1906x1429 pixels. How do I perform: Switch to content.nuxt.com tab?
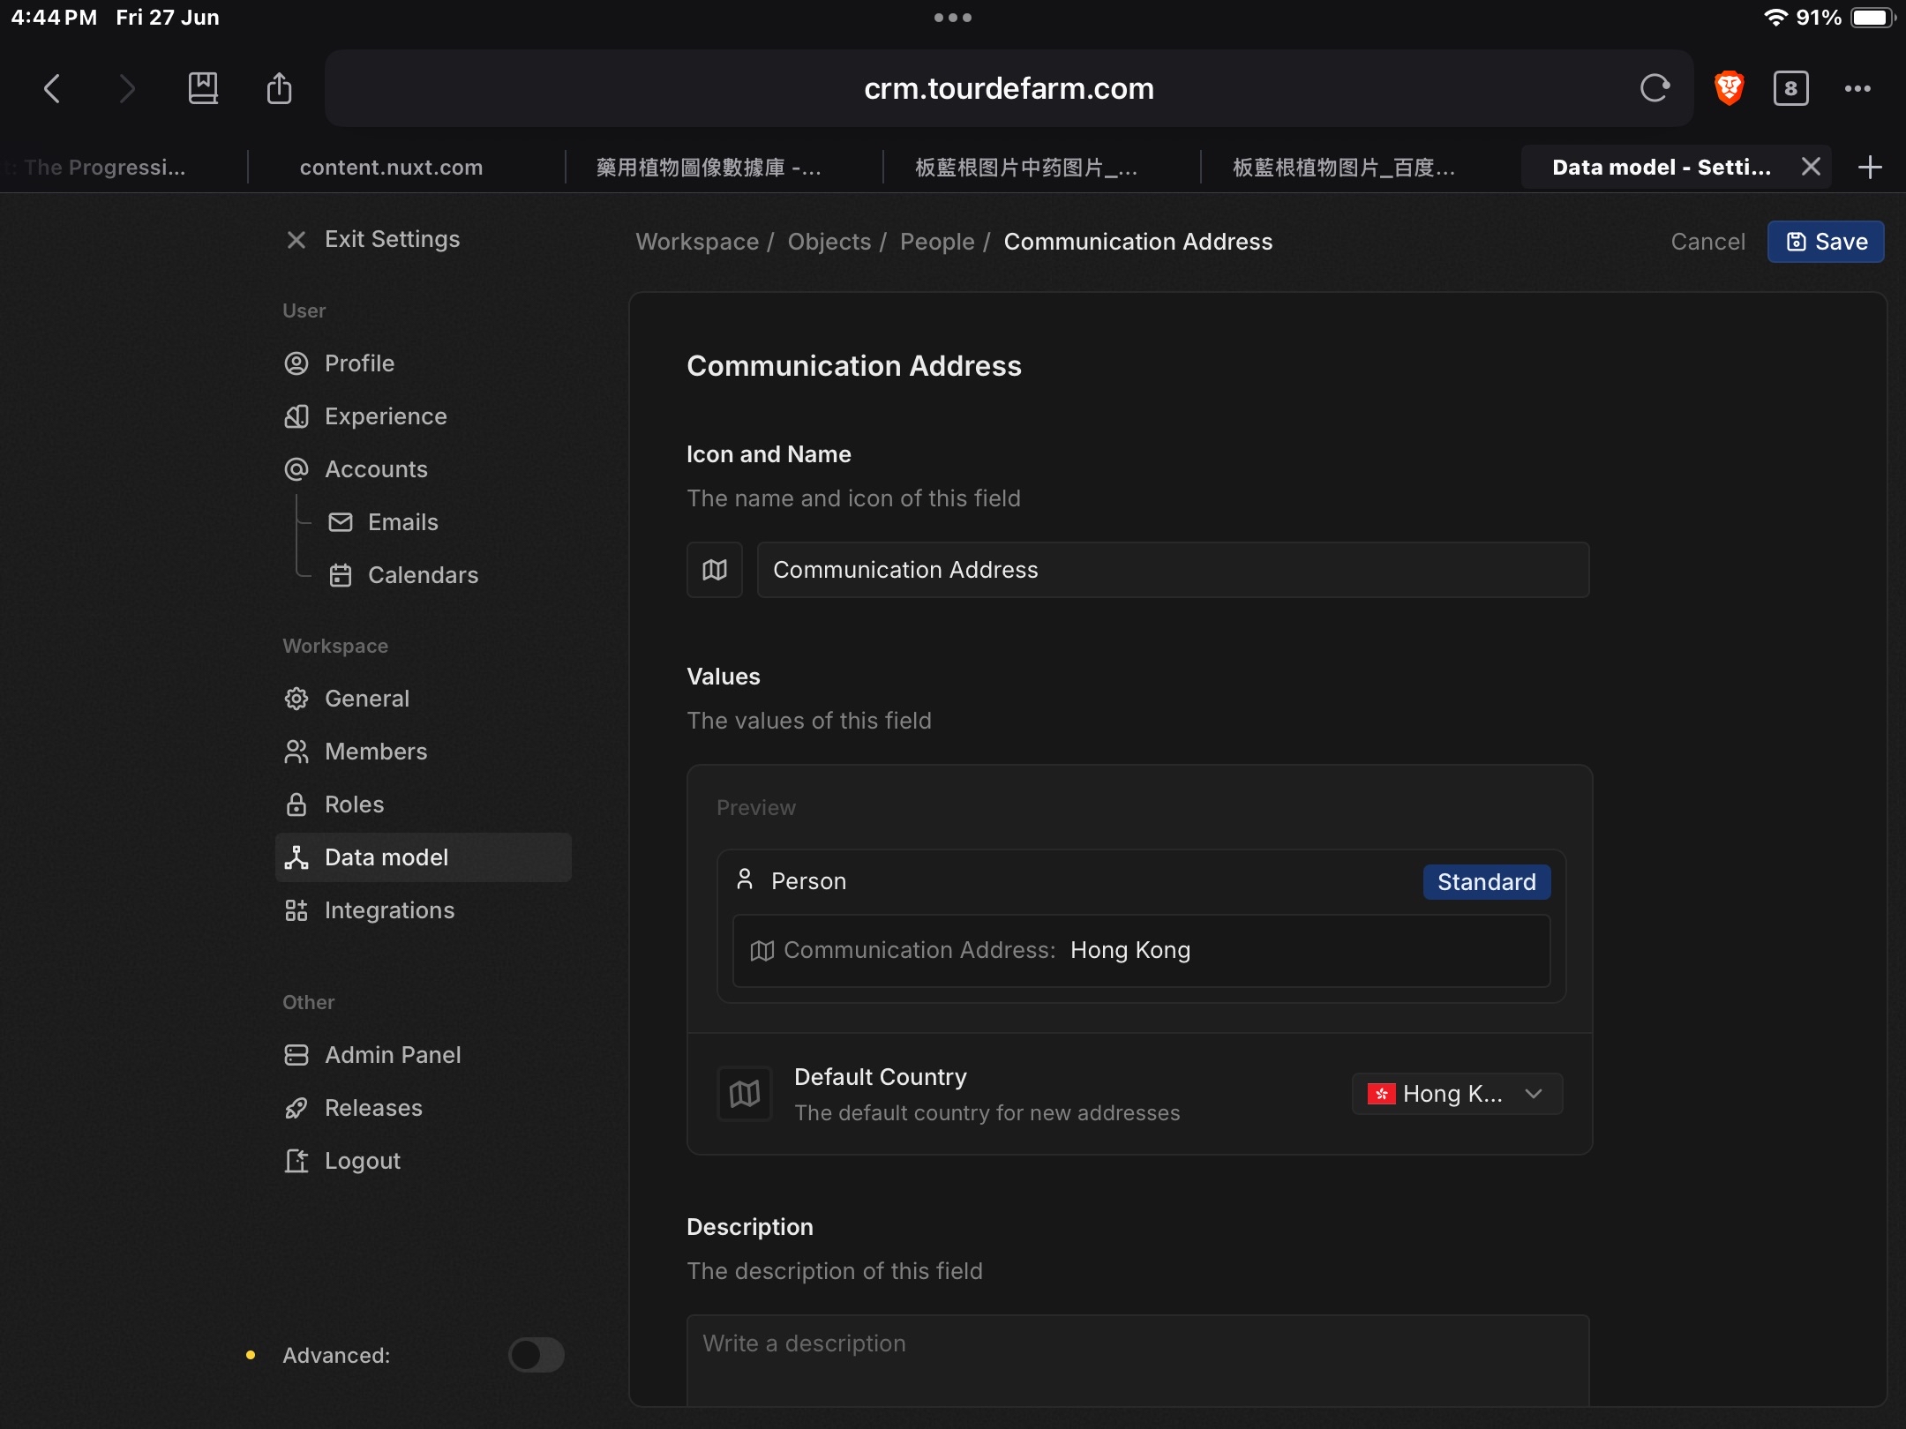391,168
